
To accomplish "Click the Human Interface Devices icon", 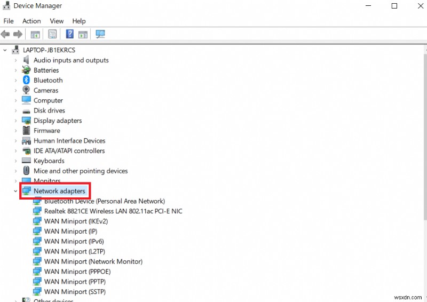I will point(26,140).
